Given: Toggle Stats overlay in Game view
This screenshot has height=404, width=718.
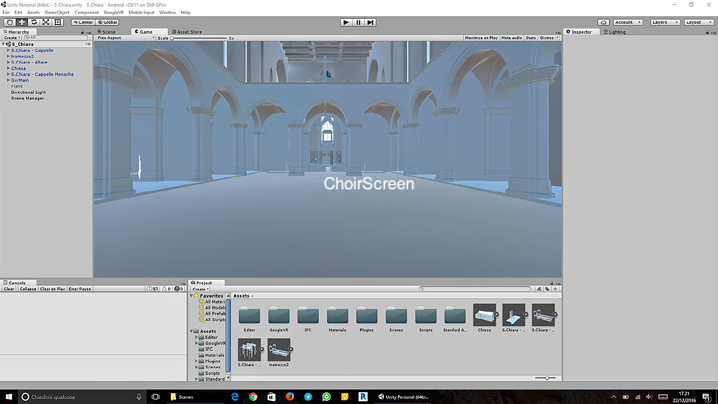Looking at the screenshot, I should [x=531, y=38].
